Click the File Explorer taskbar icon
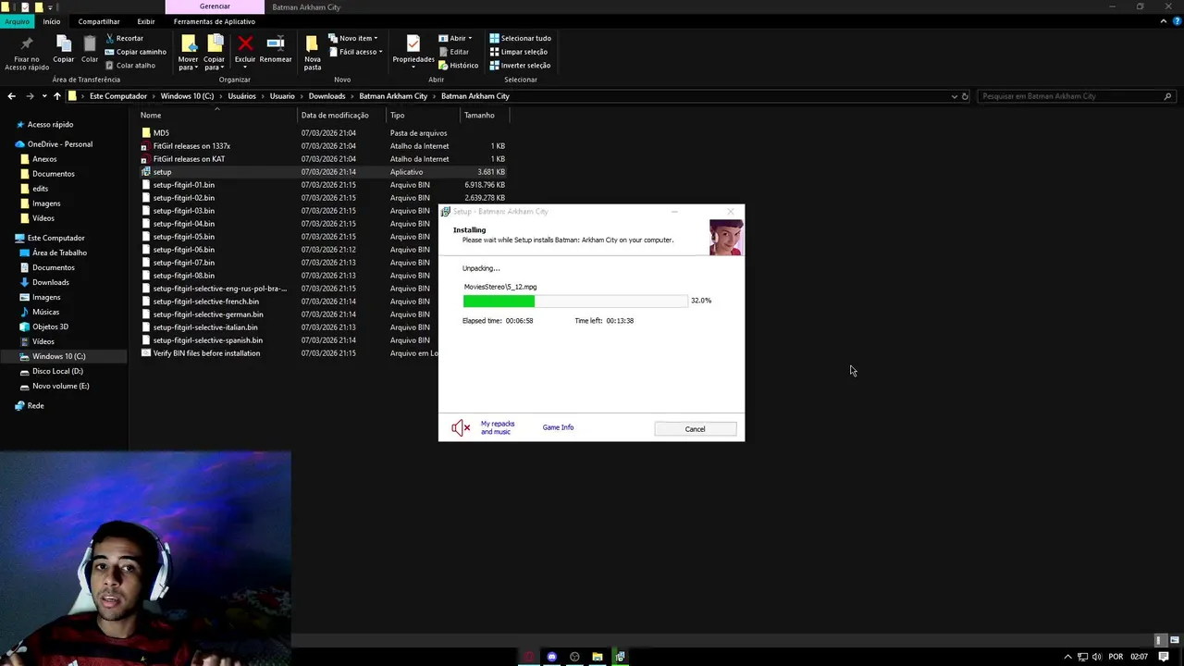 point(598,657)
